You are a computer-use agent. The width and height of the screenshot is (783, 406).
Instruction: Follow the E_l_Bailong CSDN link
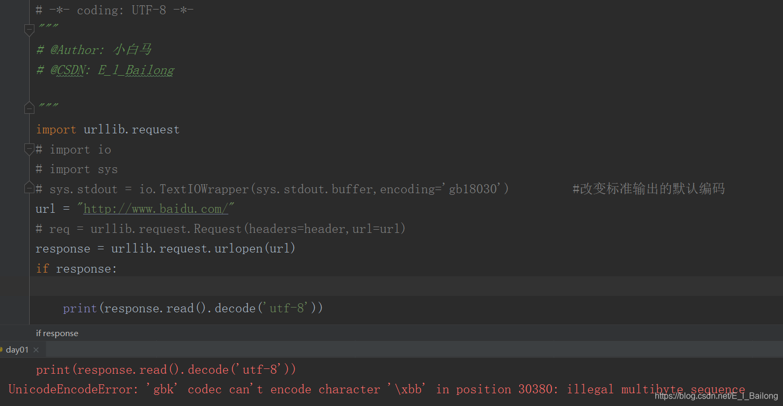(x=136, y=69)
